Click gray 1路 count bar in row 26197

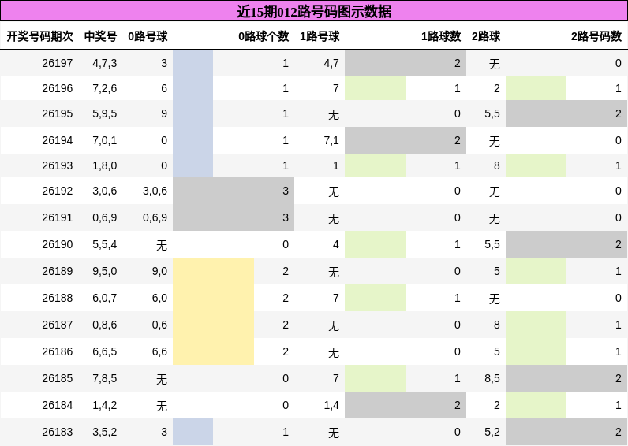pos(406,63)
